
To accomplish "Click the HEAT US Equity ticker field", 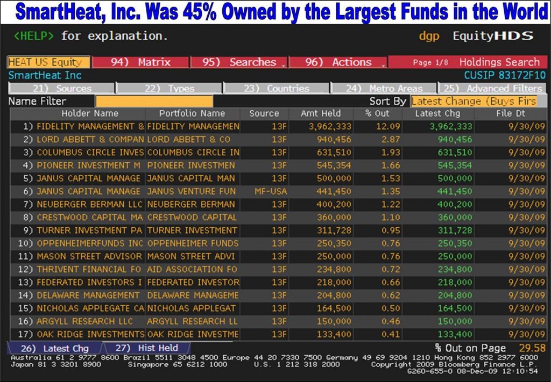I will pos(48,62).
